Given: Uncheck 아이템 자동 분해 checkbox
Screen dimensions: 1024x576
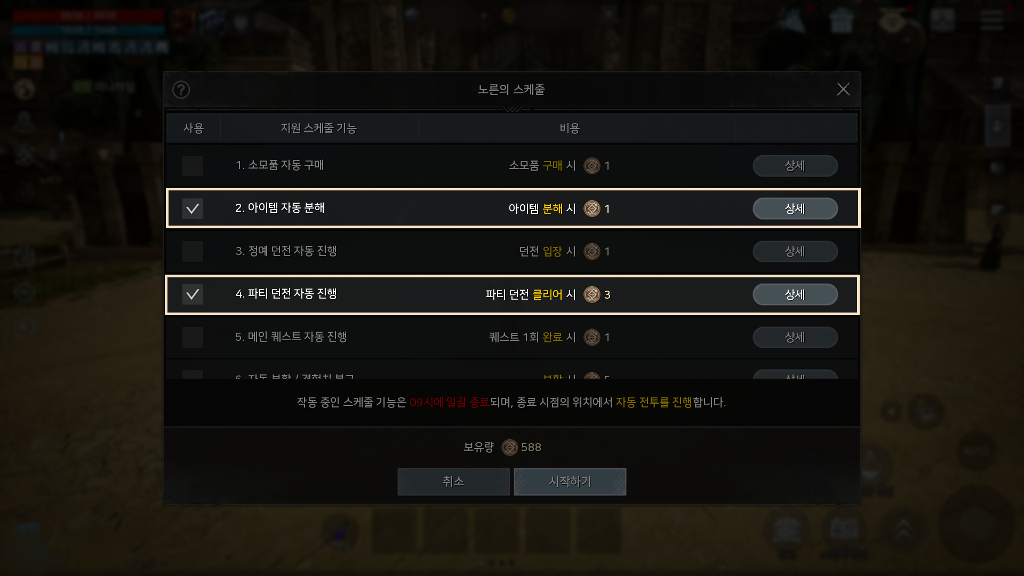Looking at the screenshot, I should pos(193,209).
